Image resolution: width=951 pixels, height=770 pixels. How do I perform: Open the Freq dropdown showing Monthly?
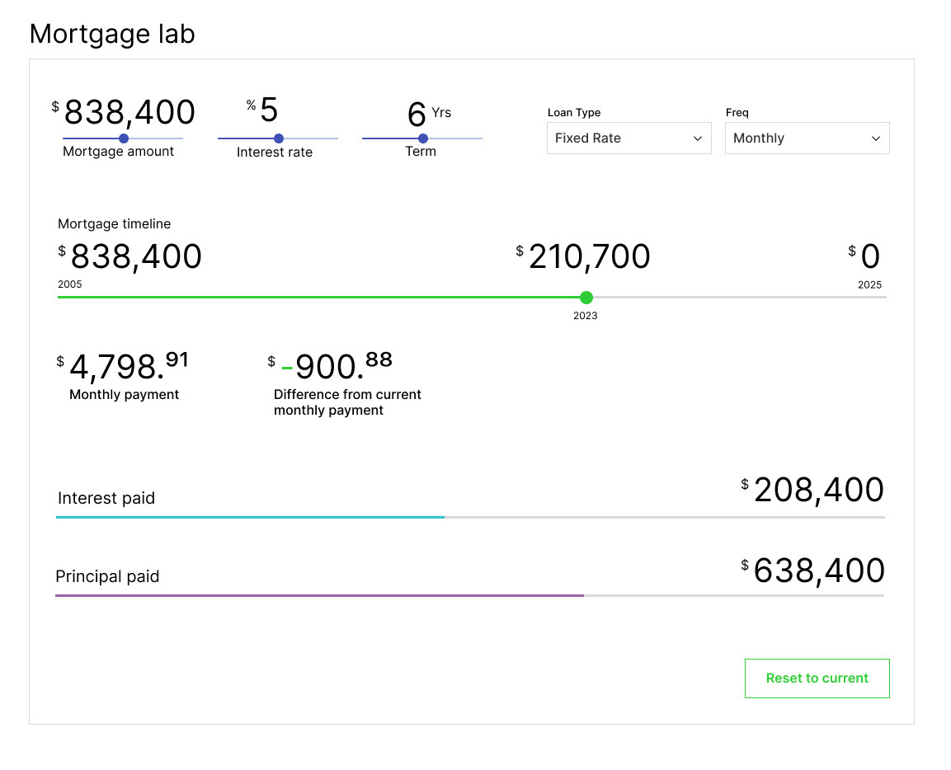pos(807,139)
